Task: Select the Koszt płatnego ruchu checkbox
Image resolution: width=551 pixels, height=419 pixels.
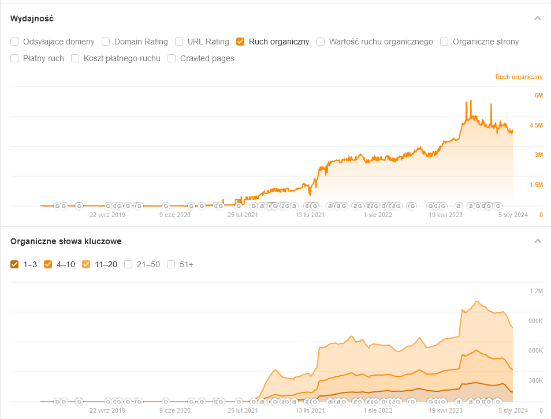Action: [75, 58]
